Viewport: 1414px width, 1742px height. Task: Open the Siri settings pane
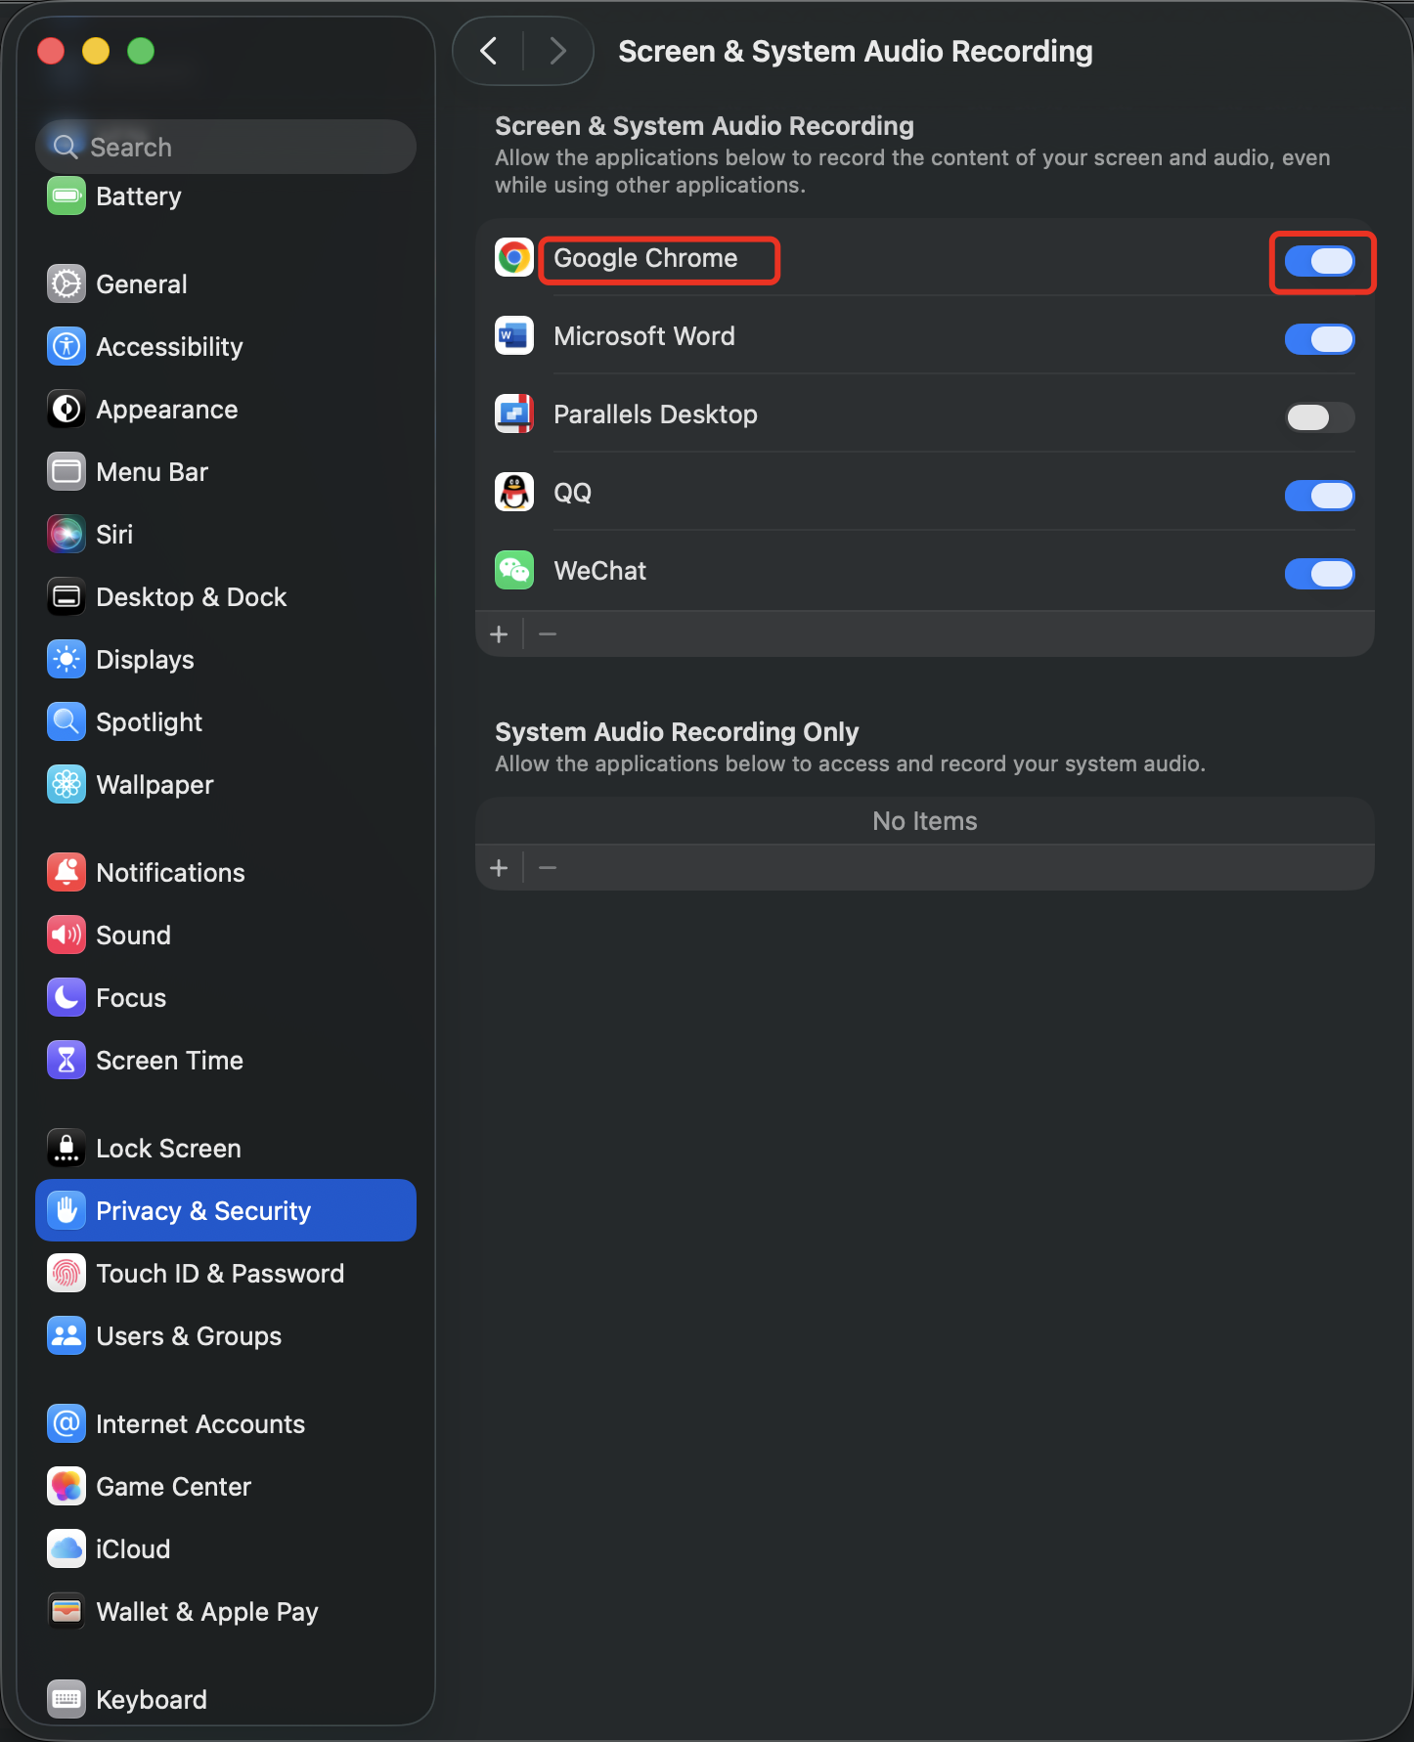click(114, 535)
